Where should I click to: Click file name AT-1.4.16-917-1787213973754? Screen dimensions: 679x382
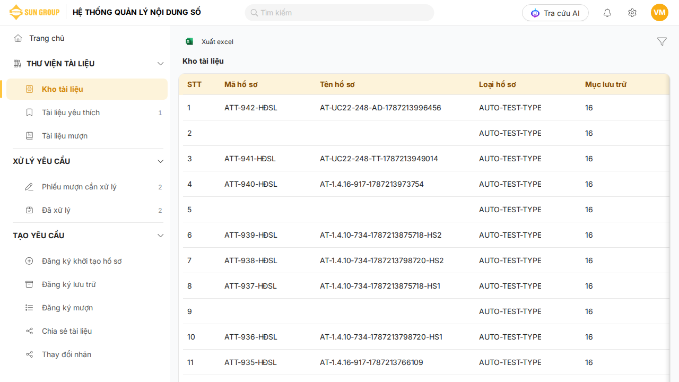[x=372, y=184]
